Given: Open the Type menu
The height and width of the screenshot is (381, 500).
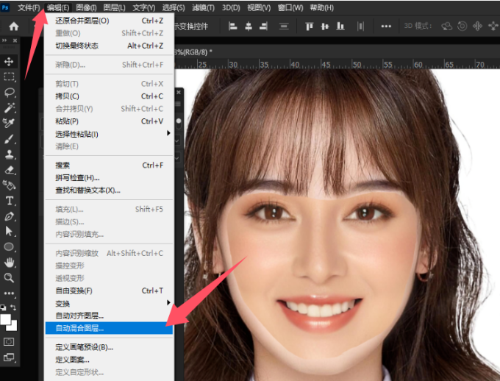Looking at the screenshot, I should pos(144,7).
